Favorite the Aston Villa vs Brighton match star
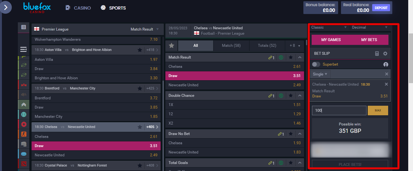413x171 pixels. point(140,50)
